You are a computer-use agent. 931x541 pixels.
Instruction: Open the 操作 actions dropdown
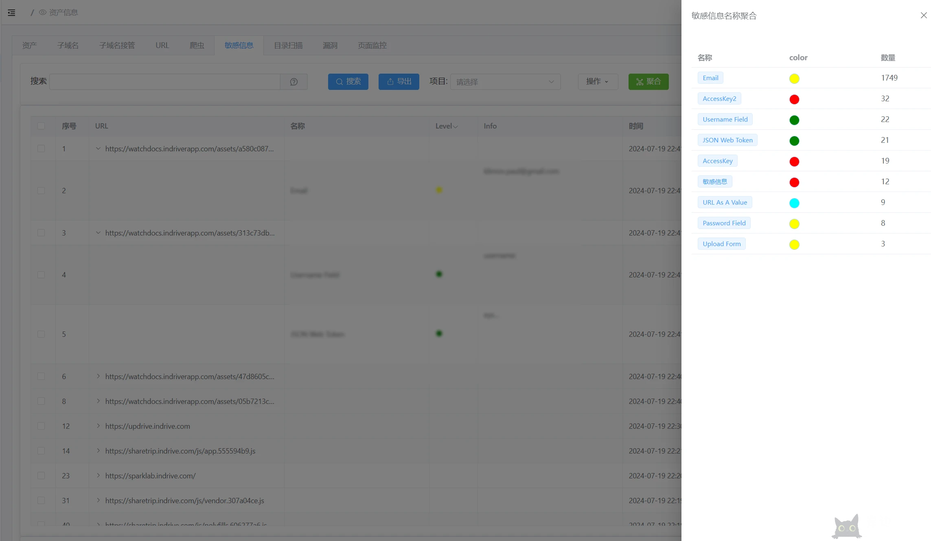click(598, 82)
